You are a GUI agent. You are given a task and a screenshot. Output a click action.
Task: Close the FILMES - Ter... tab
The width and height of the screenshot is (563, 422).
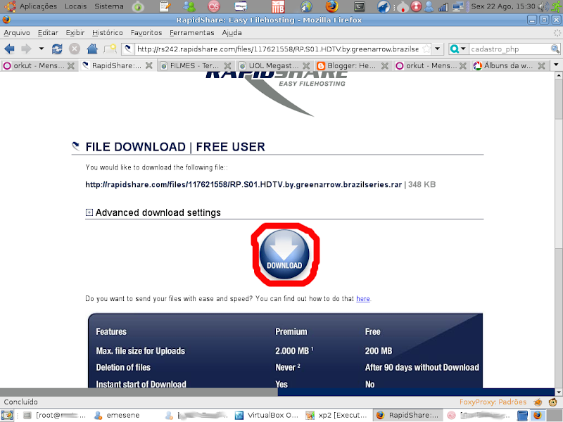(x=227, y=65)
